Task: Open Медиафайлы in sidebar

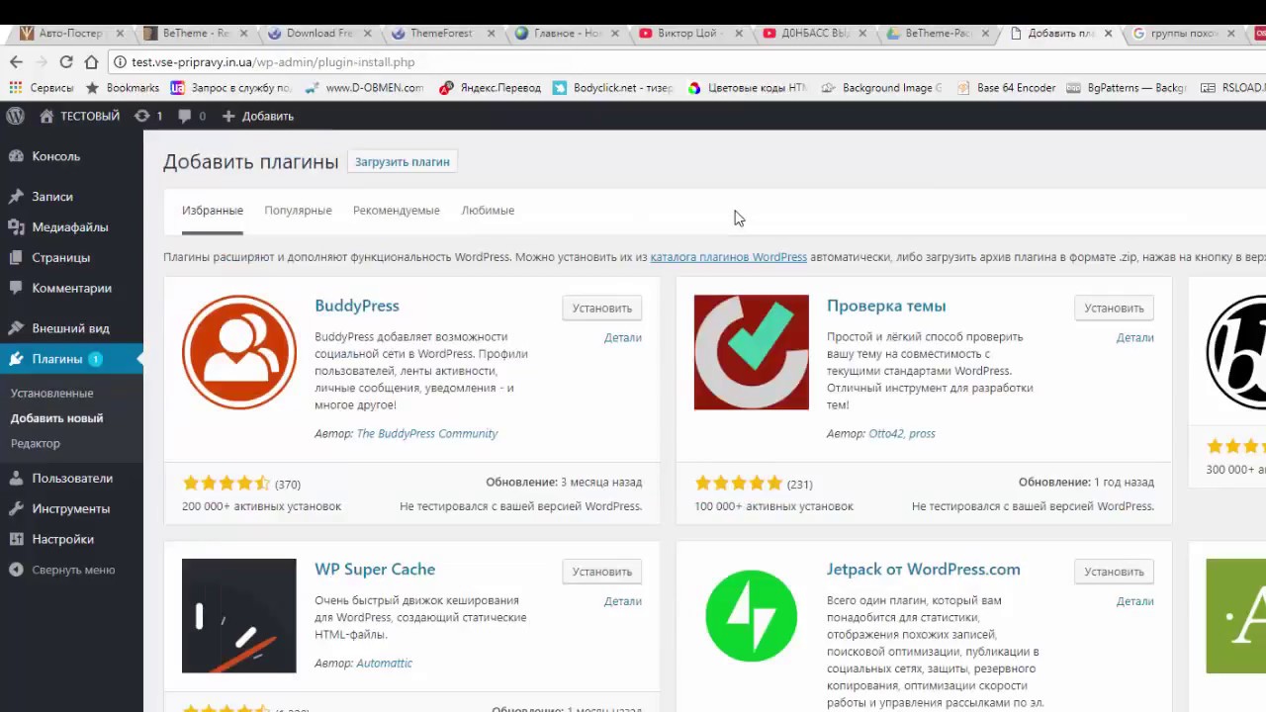Action: coord(71,227)
